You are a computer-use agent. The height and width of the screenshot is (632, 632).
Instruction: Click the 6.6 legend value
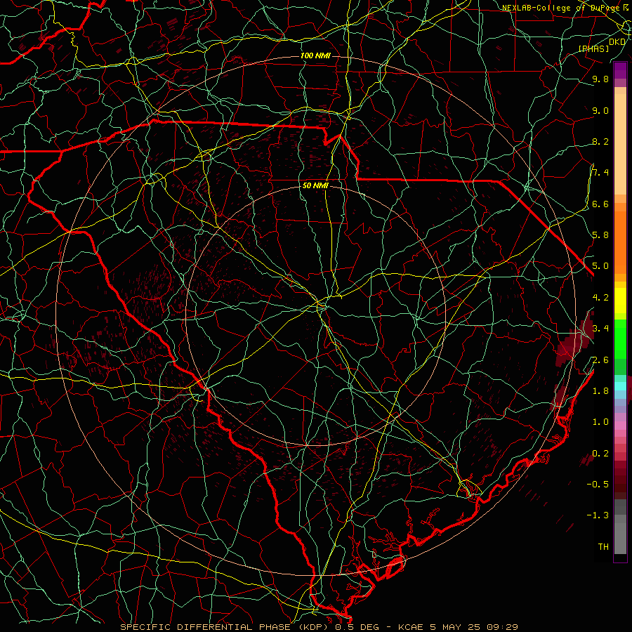(600, 204)
